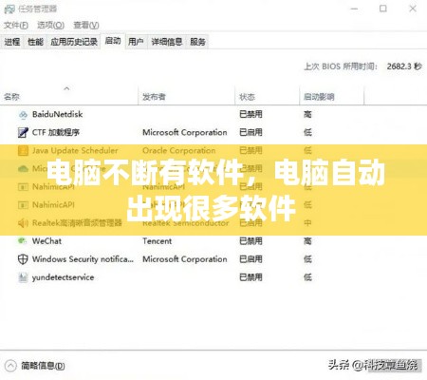Viewport: 427px width, 380px height.
Task: Click the WeChat app icon
Action: 22,241
